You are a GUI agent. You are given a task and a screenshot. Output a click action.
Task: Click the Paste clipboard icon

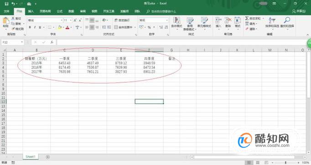pos(6,21)
